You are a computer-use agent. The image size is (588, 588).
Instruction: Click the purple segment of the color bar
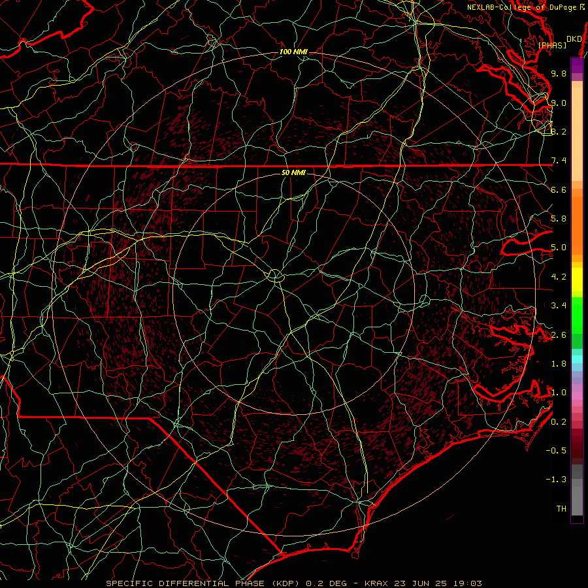[577, 66]
